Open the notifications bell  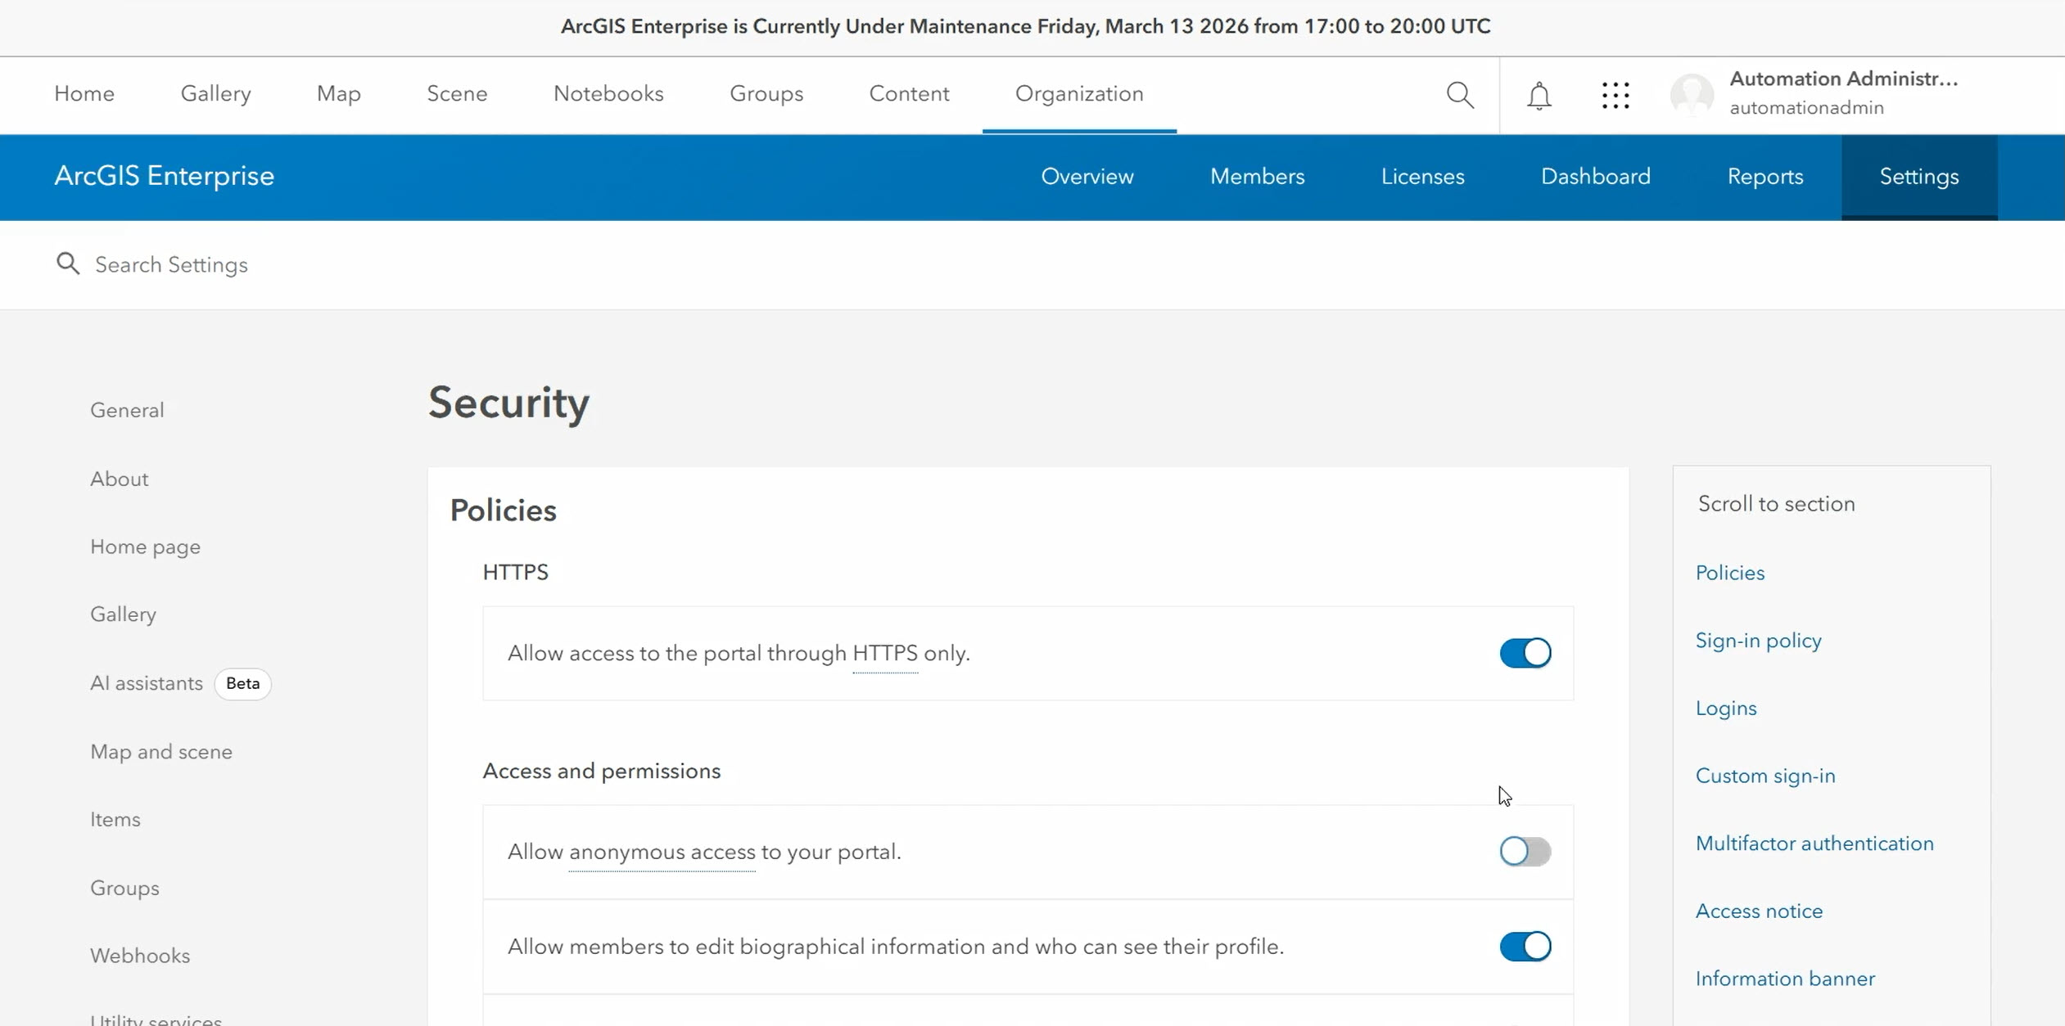[1539, 95]
